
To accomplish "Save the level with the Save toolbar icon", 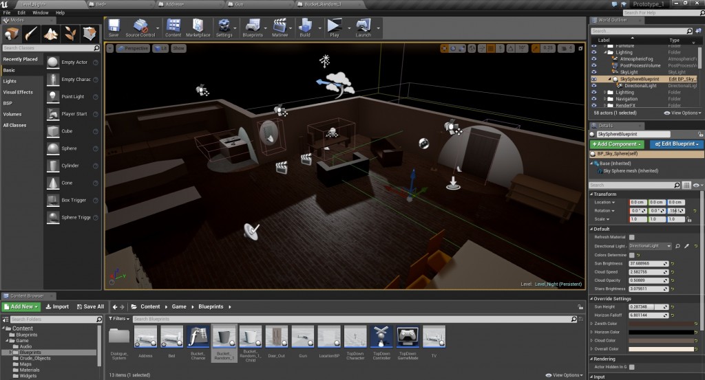I will tap(114, 27).
